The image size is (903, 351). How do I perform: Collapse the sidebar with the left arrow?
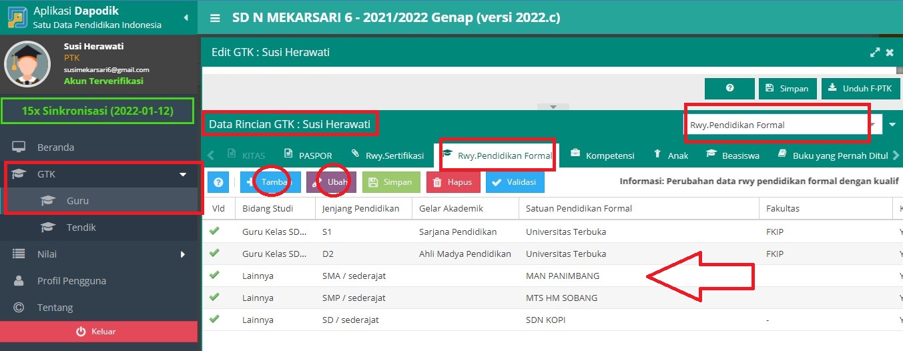(186, 18)
